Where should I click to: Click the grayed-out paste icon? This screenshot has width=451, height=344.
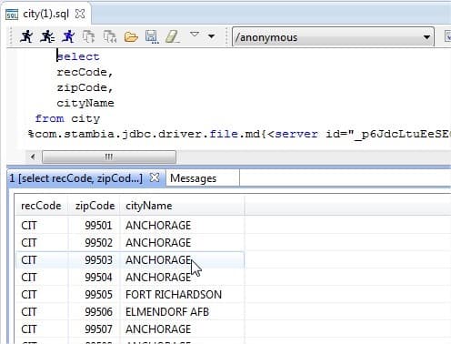(110, 36)
